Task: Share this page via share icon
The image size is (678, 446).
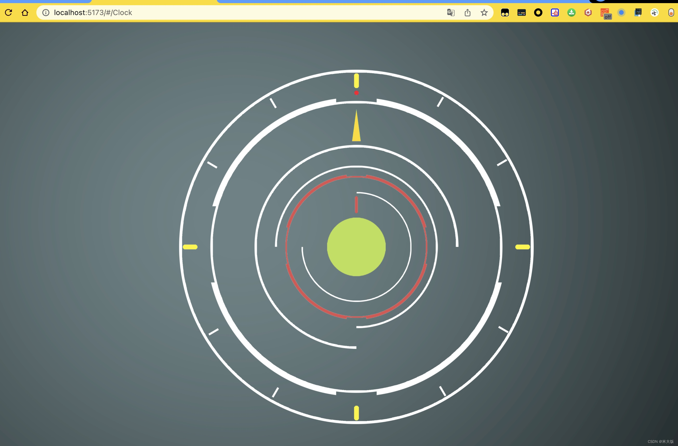Action: click(468, 12)
